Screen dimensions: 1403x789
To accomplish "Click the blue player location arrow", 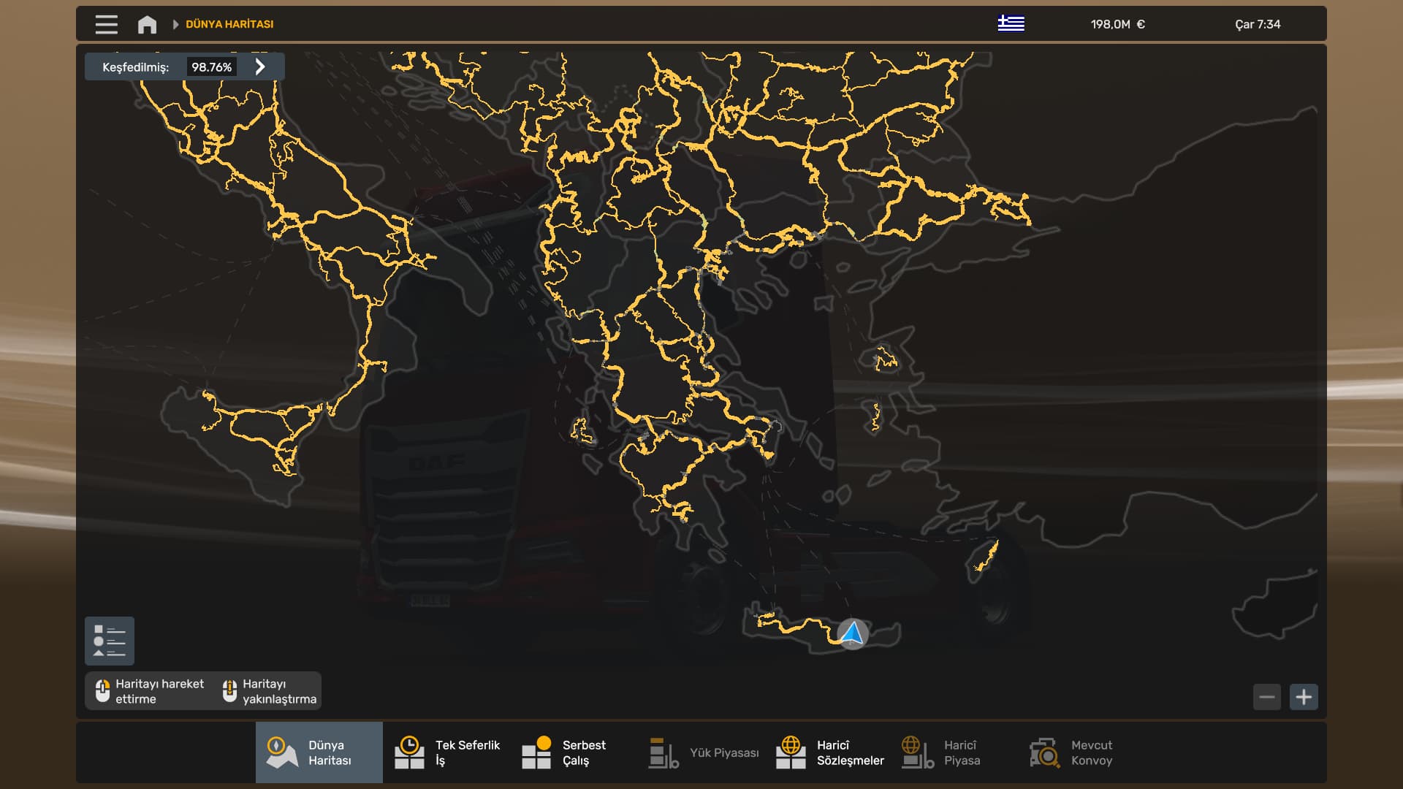I will pos(853,633).
